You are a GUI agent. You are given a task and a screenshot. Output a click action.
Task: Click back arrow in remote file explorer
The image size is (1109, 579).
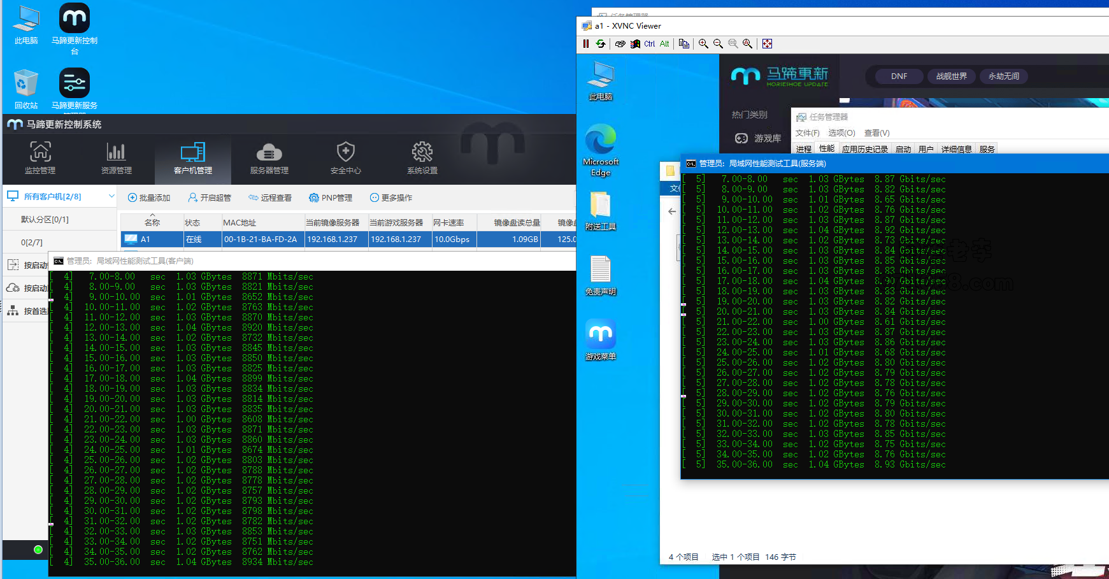pos(672,211)
